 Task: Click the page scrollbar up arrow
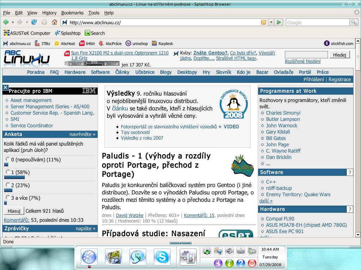[358, 41]
